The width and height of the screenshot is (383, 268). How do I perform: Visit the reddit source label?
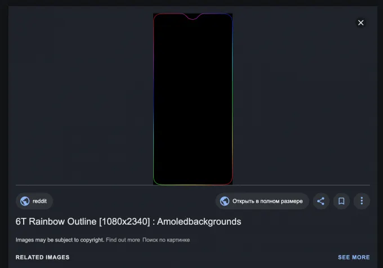39,201
